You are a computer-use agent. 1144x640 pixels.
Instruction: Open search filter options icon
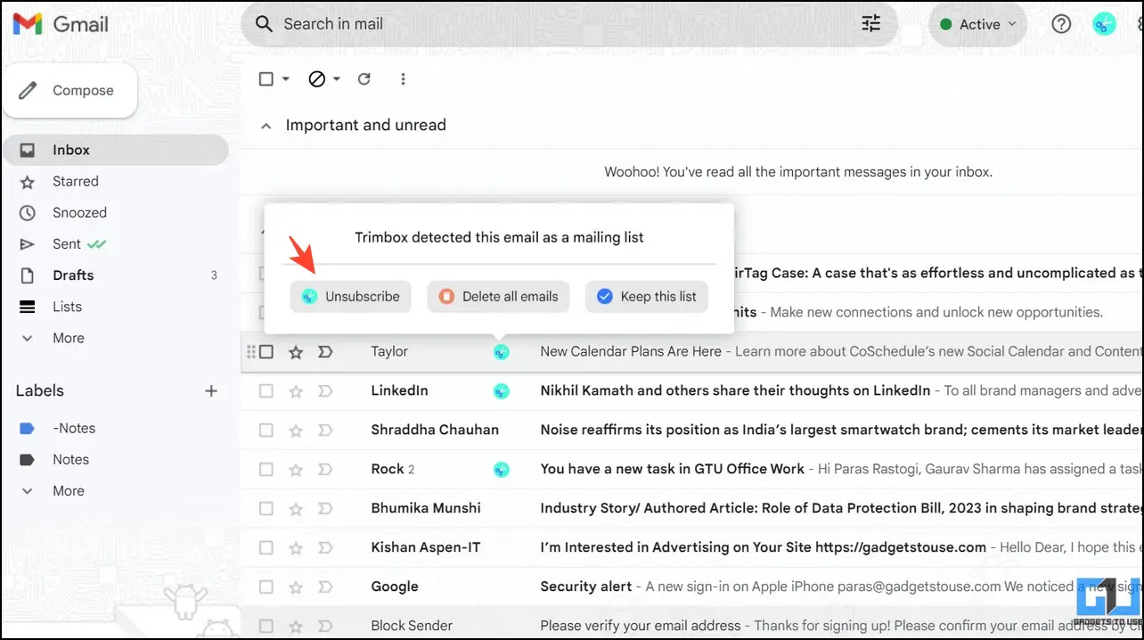(870, 24)
